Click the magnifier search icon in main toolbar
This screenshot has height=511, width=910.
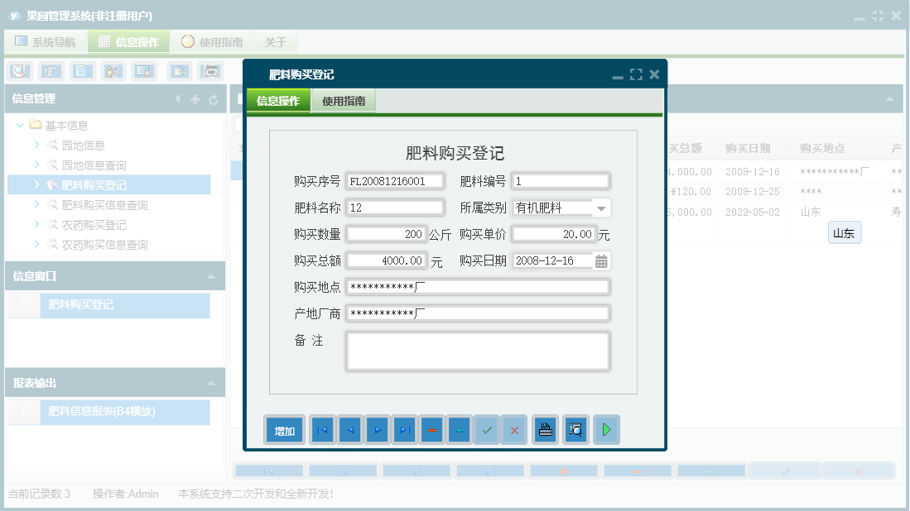20,71
